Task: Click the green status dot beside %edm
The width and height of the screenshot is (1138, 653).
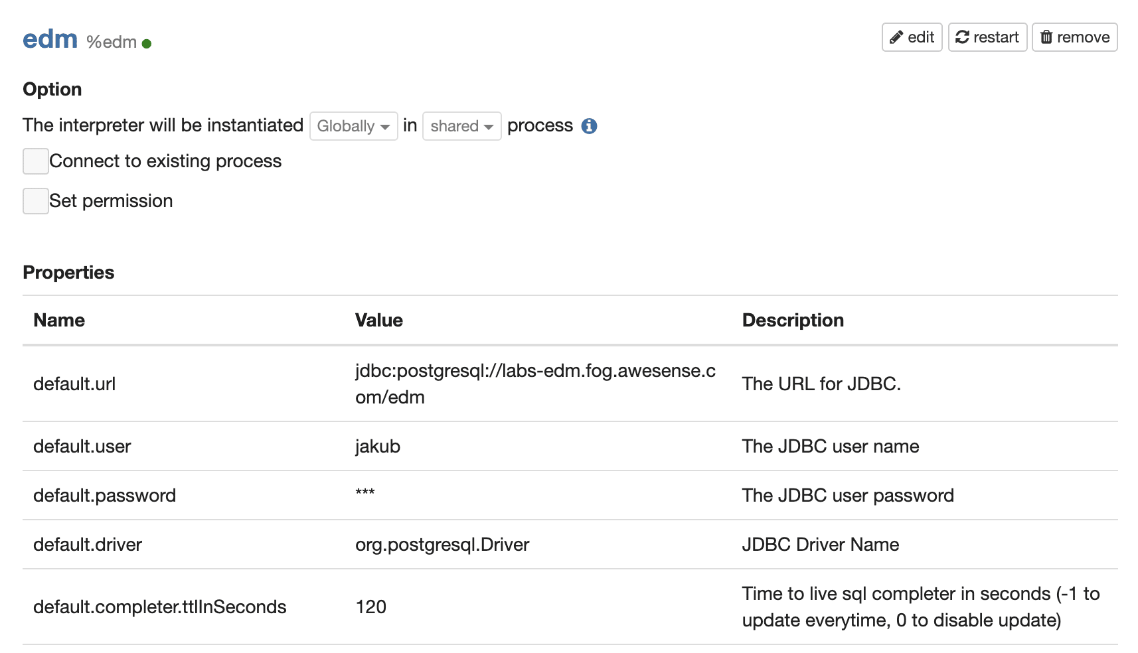Action: (x=147, y=44)
